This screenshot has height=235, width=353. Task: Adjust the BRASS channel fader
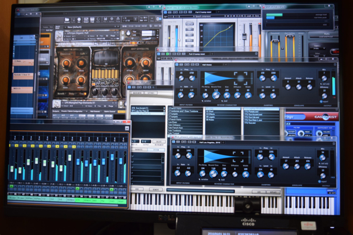click(x=86, y=163)
